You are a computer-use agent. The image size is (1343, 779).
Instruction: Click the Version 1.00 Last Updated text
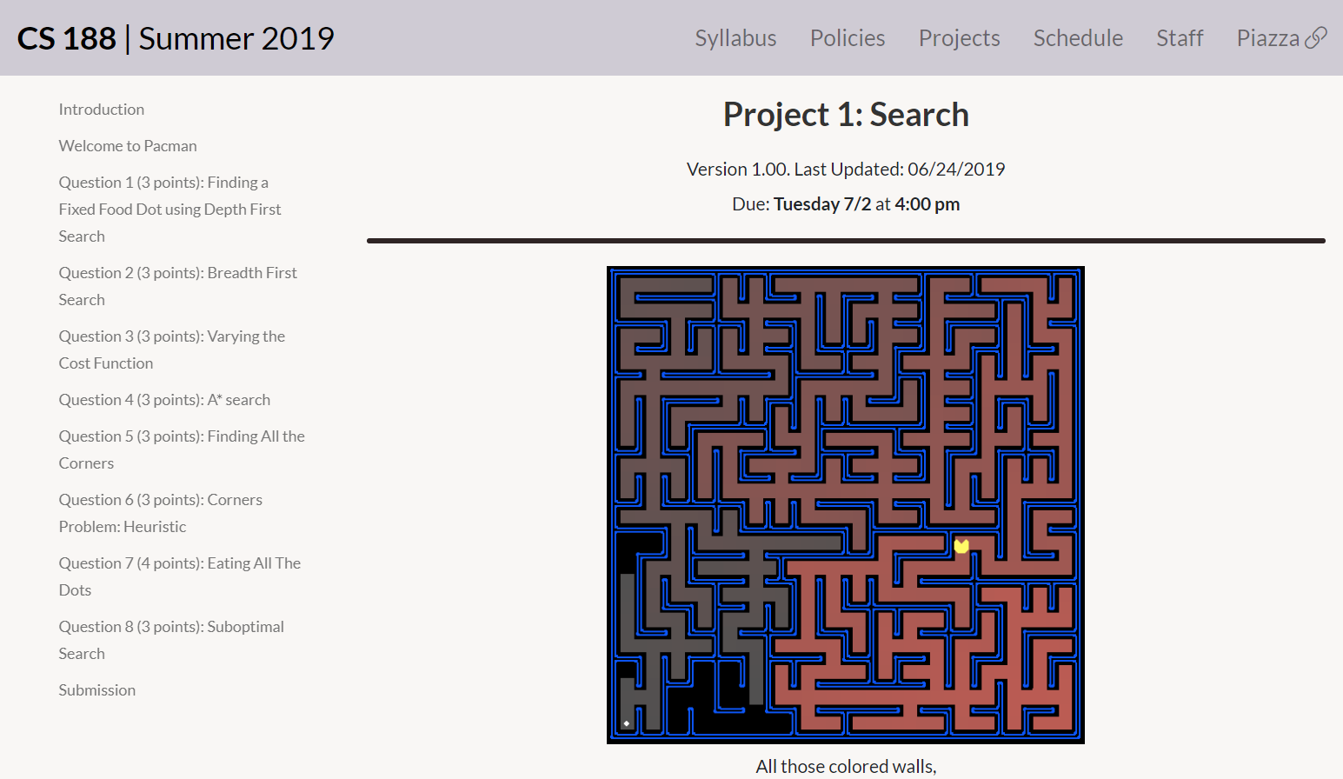[846, 170]
